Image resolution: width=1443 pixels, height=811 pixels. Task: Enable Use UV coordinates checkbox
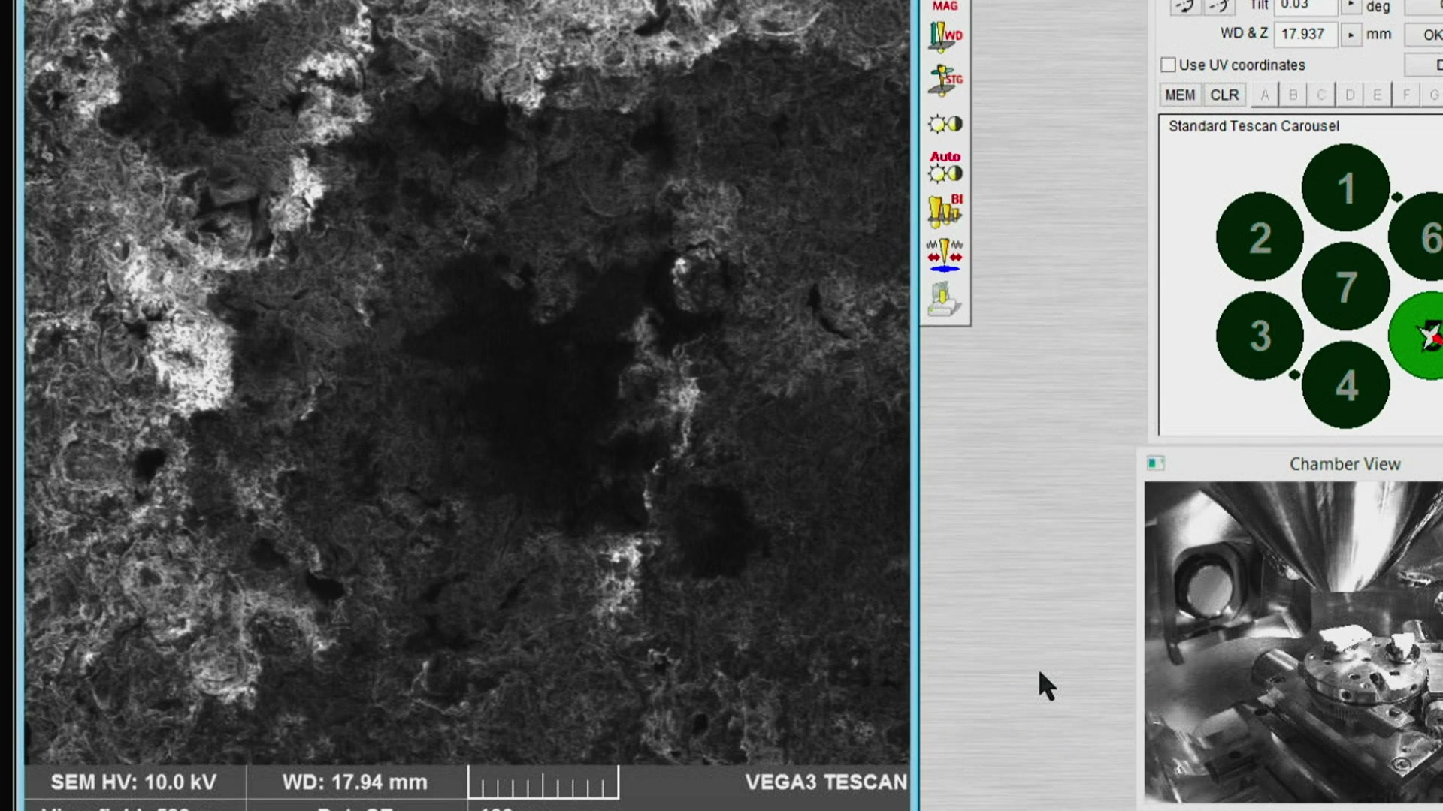[x=1168, y=65]
